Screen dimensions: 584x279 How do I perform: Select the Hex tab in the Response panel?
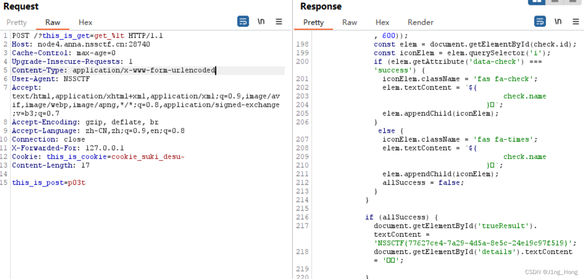382,22
